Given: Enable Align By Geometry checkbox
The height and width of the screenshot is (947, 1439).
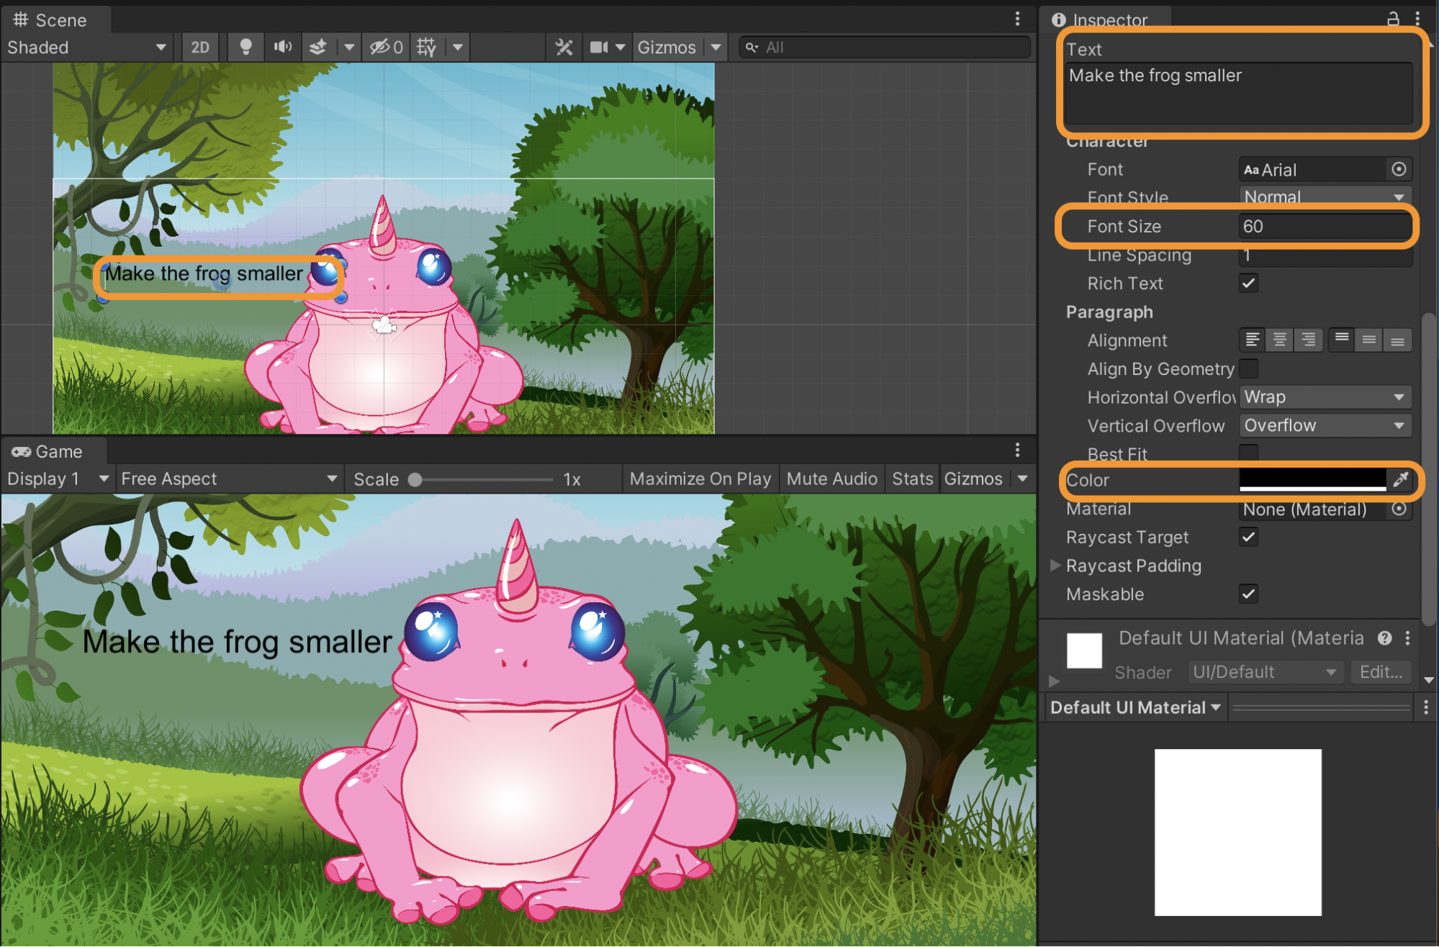Looking at the screenshot, I should pyautogui.click(x=1248, y=368).
